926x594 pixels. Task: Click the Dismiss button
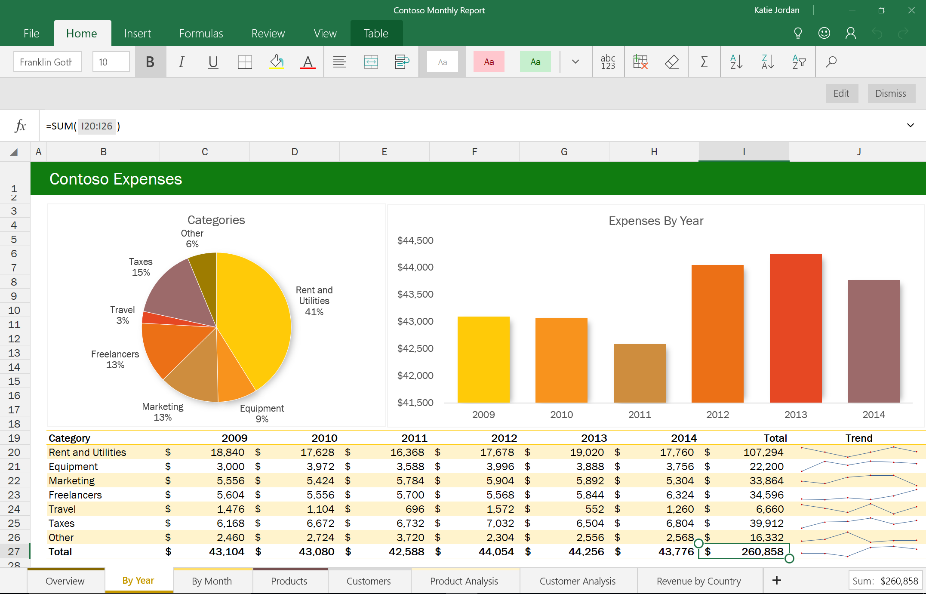coord(891,93)
